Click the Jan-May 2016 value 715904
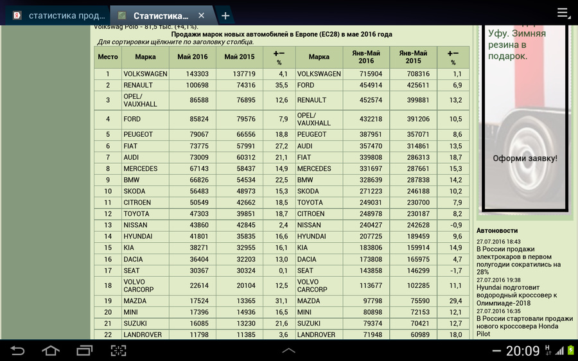The width and height of the screenshot is (578, 361). 371,74
